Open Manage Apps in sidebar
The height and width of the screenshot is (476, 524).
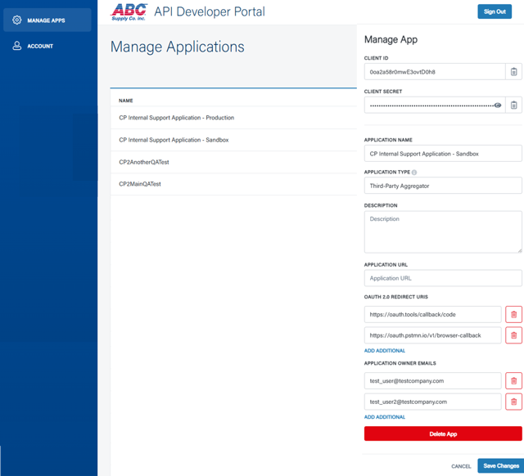[x=47, y=20]
